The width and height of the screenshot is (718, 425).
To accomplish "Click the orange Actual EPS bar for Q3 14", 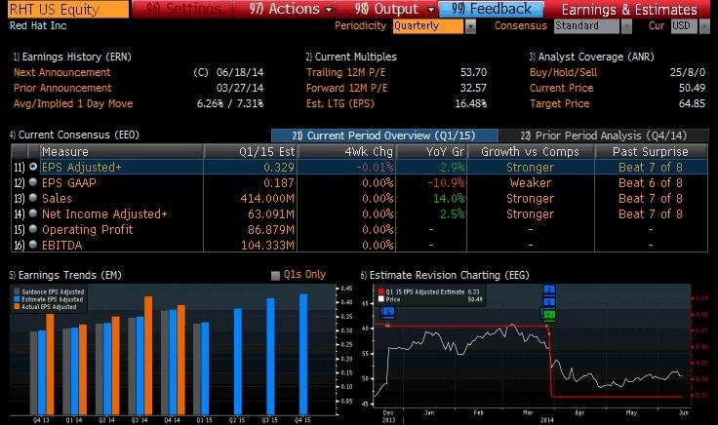I will click(x=148, y=356).
